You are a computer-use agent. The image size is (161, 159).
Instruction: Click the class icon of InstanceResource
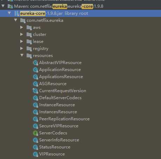click(35, 105)
